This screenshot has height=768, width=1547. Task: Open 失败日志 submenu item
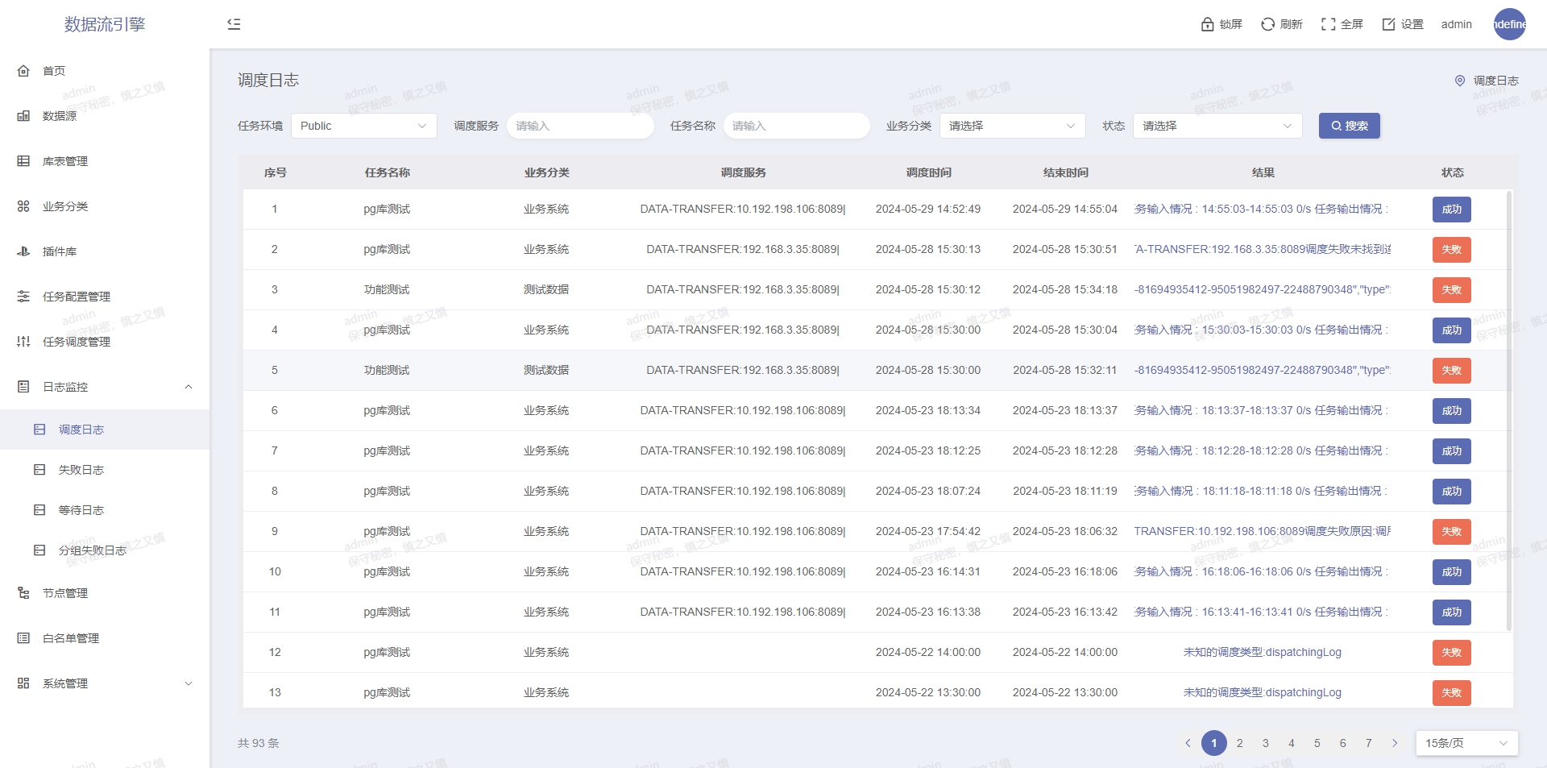105,470
